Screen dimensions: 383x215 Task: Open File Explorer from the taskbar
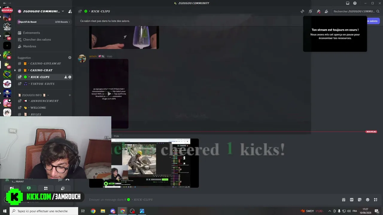tap(103, 211)
